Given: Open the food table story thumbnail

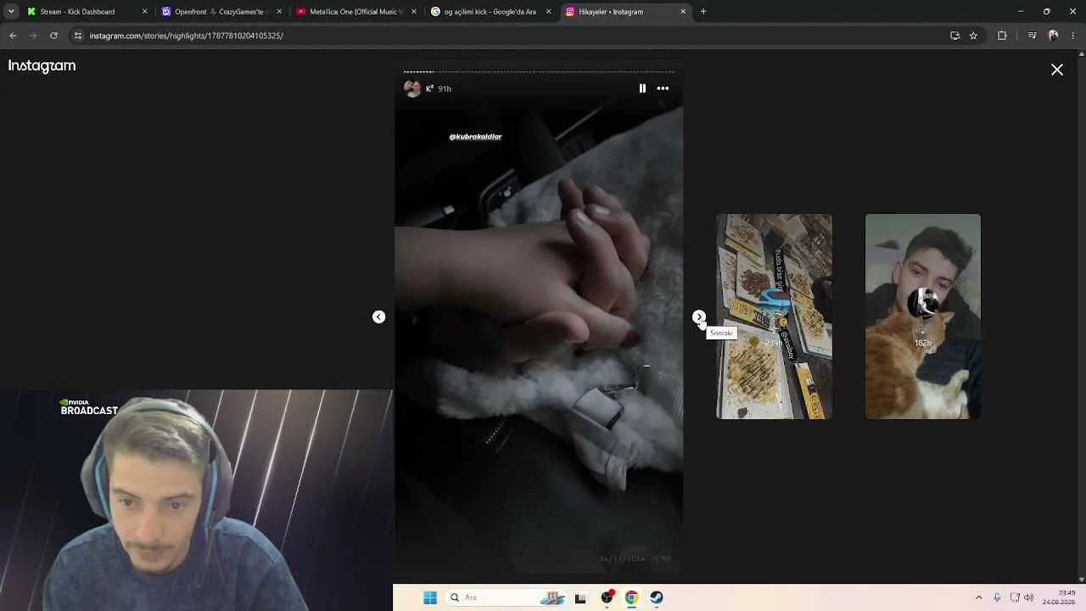Looking at the screenshot, I should 774,317.
